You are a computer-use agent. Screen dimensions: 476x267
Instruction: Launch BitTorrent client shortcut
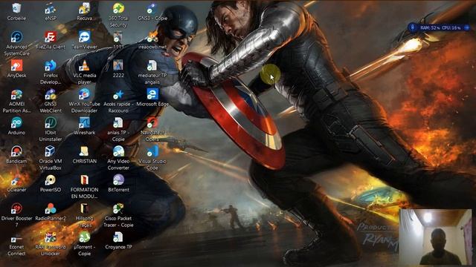pos(118,179)
